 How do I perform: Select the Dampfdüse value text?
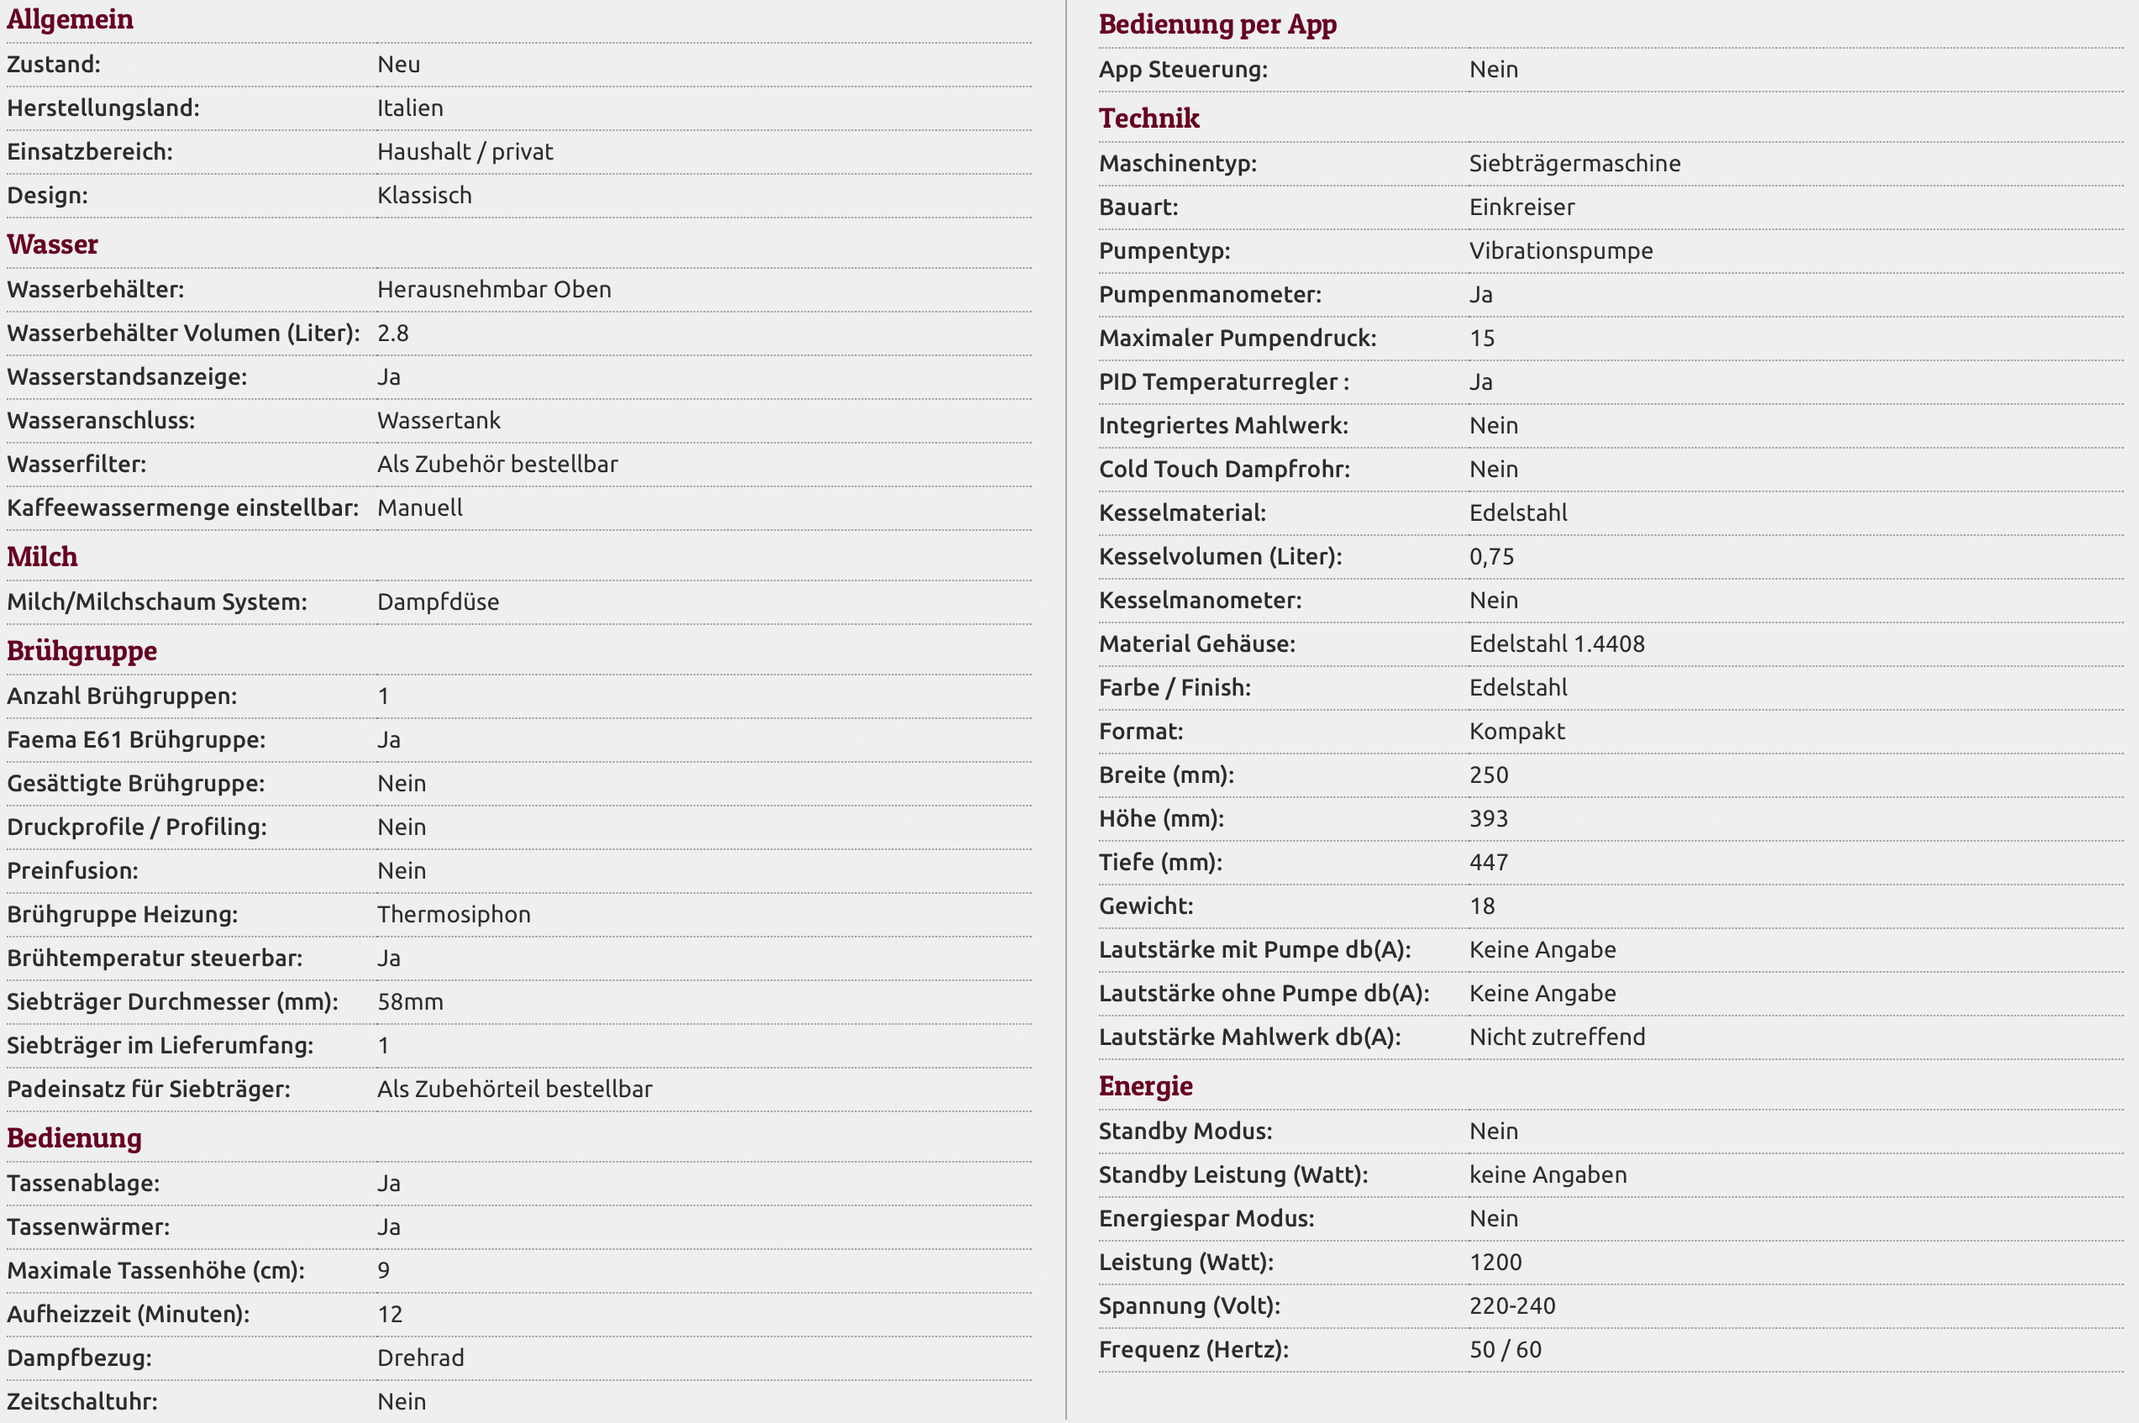(438, 601)
